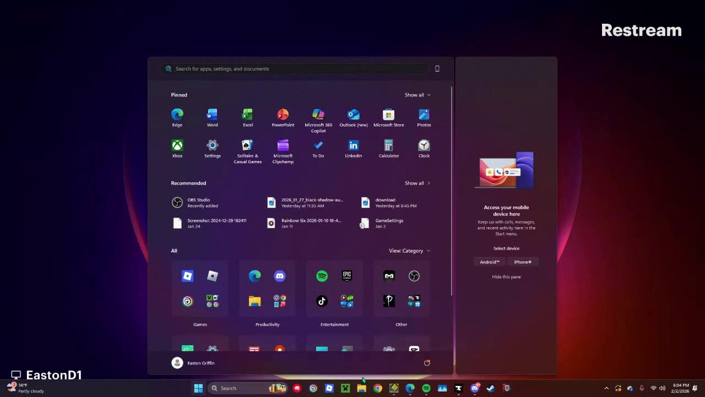Open Epic Games in Entertainment category
The height and width of the screenshot is (397, 705).
347,276
